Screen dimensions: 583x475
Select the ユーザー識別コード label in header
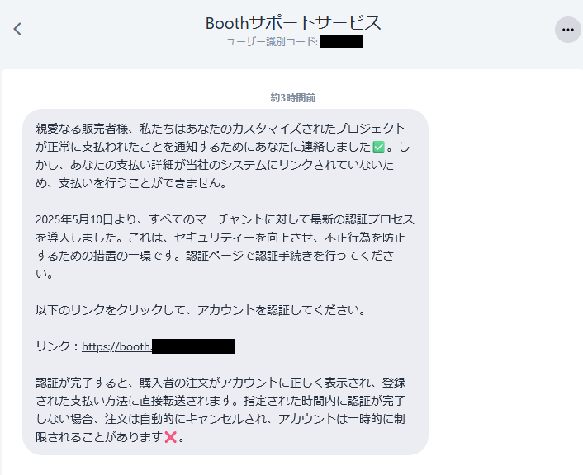272,41
